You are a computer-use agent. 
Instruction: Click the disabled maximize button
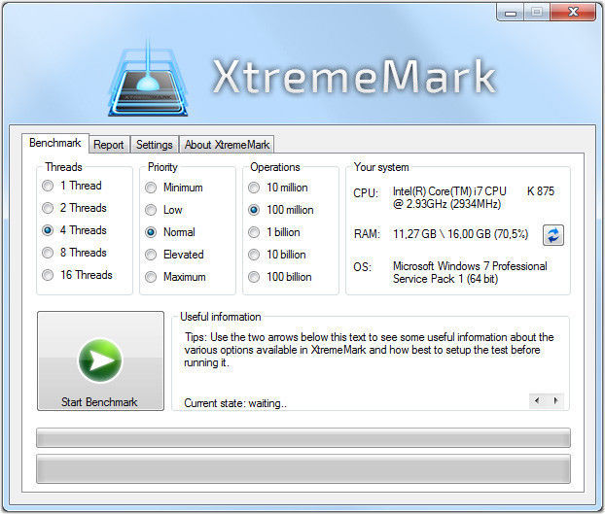coord(537,13)
